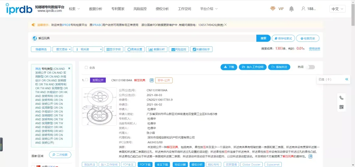Open the 图文混合 view dropdown
355x167 pixels.
[x=62, y=49]
